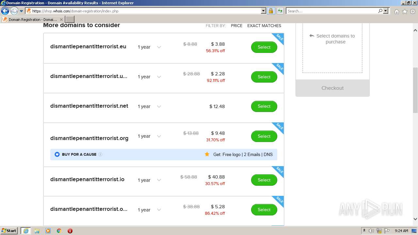
Task: Select the .eu domain
Action: pyautogui.click(x=264, y=47)
